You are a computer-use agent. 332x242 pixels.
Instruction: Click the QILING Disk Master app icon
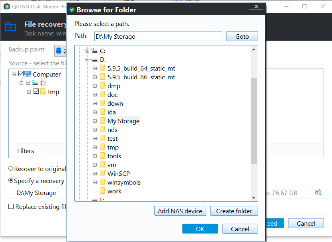point(7,6)
